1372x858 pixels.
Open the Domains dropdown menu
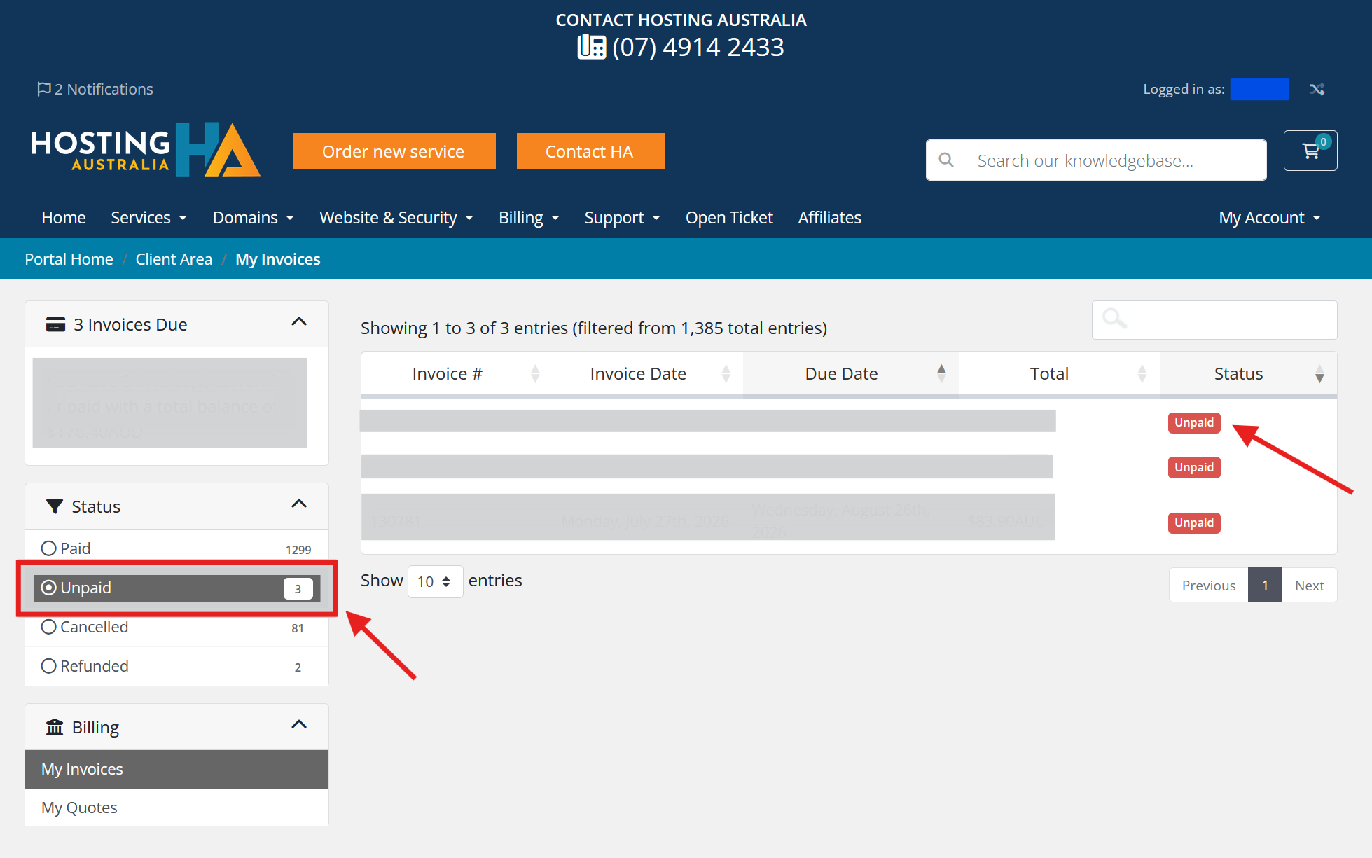tap(254, 218)
